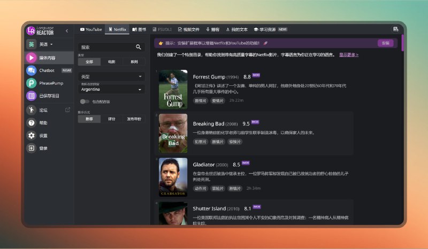Collapse the sidebar with the left chevron
Image resolution: width=428 pixels, height=249 pixels.
coord(66,31)
